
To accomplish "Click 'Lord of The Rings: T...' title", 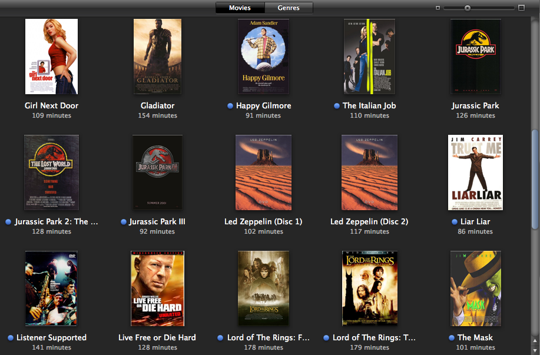I will [374, 338].
